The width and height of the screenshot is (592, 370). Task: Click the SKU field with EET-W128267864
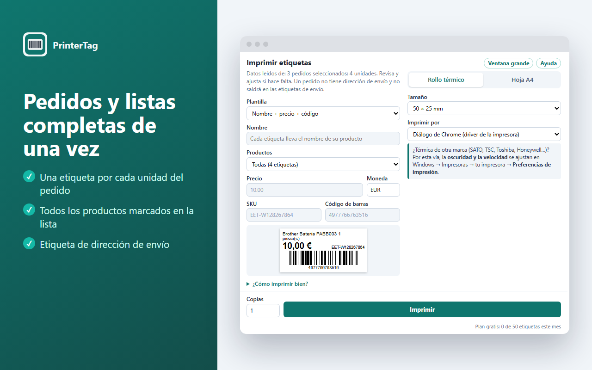[x=284, y=215]
